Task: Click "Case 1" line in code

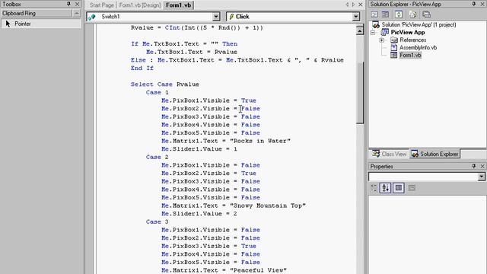Action: click(158, 93)
